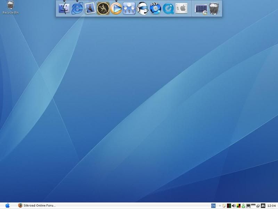
Task: Launch the headset character dock icon
Action: [x=142, y=8]
